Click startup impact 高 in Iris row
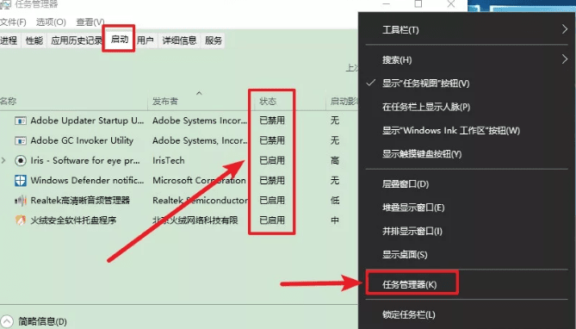The width and height of the screenshot is (576, 329). click(x=335, y=161)
